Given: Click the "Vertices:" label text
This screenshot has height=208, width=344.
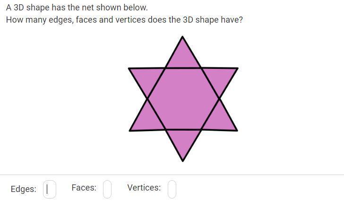Looking at the screenshot, I should pos(144,188).
